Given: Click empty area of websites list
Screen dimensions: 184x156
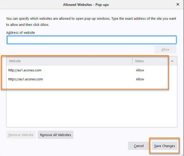Looking at the screenshot, I should (92, 108).
